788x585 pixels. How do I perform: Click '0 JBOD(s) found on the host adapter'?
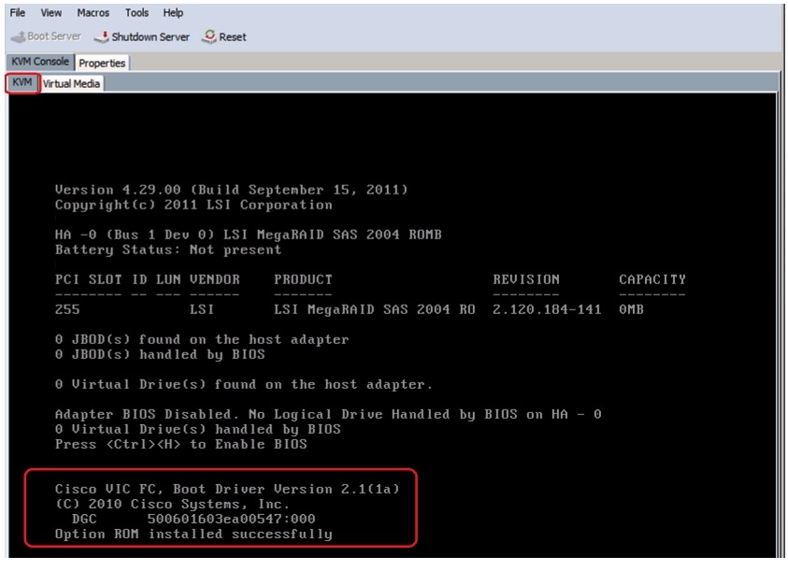pos(202,340)
